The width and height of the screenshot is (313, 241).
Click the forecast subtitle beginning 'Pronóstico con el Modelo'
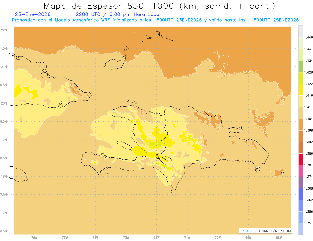coord(155,20)
